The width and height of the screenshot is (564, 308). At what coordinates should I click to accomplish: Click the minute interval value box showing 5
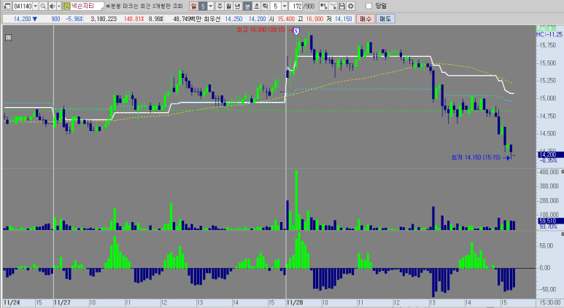(x=276, y=6)
